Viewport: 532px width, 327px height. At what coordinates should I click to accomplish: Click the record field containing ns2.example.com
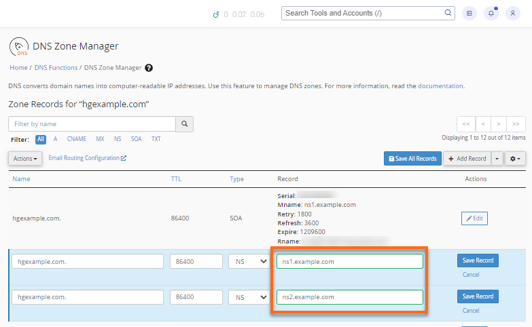tap(350, 297)
